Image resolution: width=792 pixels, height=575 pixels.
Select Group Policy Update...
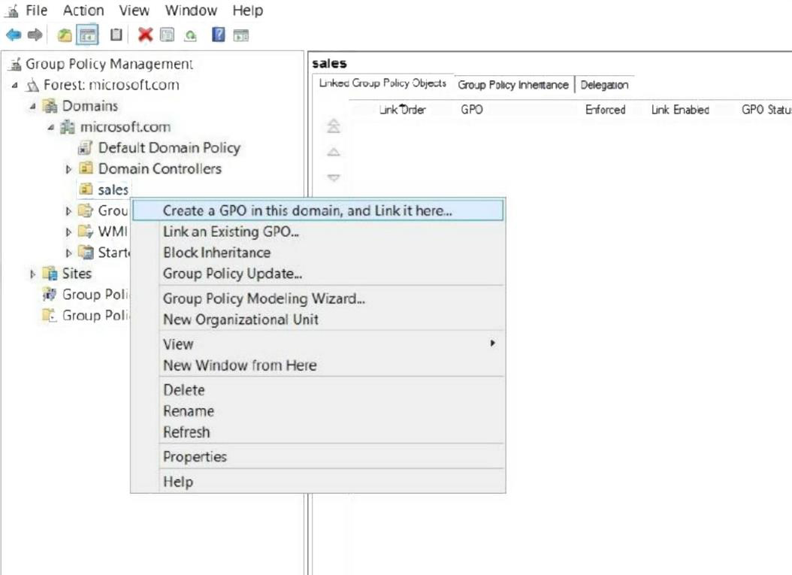point(318,274)
